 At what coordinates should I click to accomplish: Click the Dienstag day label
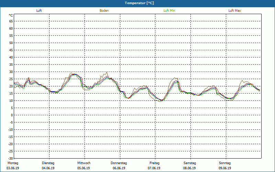pos(48,163)
